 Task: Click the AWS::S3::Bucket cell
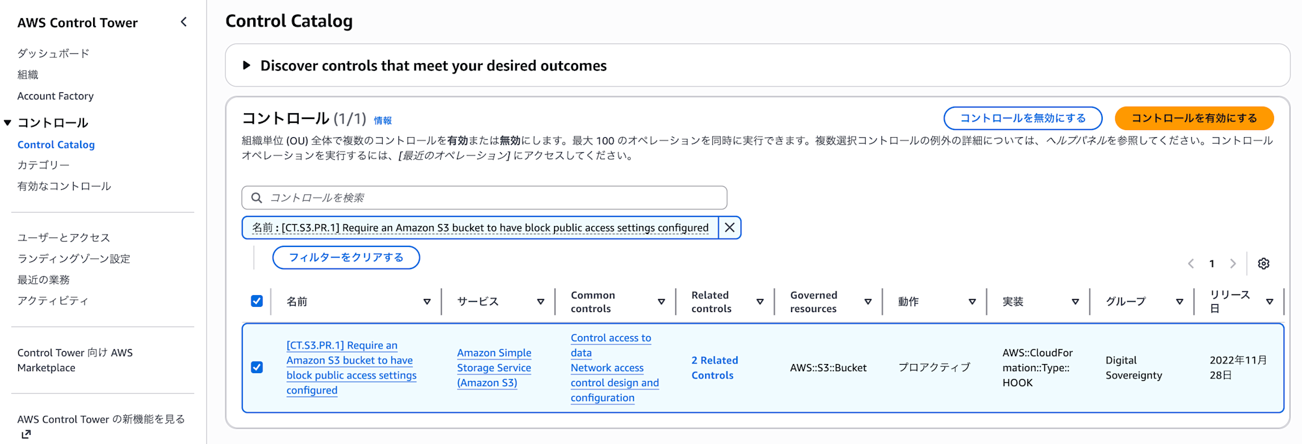(828, 368)
